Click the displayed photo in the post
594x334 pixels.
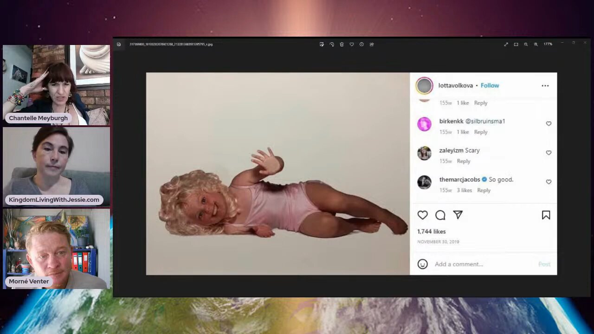[278, 173]
